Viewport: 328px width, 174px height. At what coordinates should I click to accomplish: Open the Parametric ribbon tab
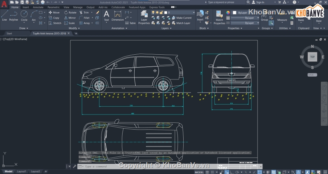pos(54,7)
